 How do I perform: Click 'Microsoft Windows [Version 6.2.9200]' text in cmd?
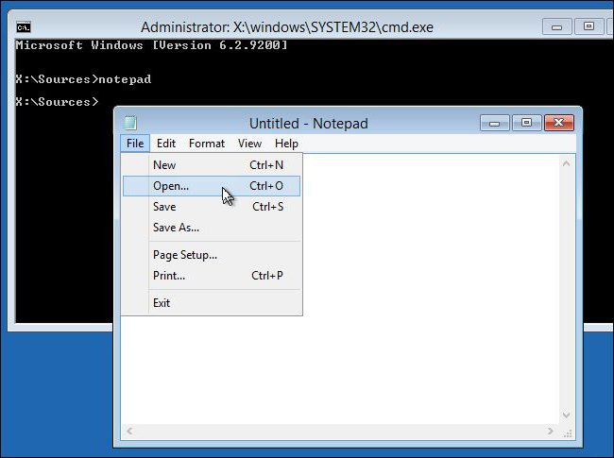coord(151,45)
